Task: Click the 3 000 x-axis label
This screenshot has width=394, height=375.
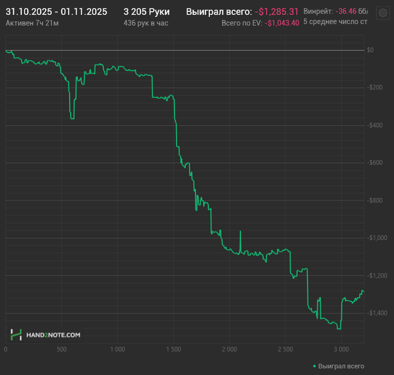Action: coord(341,349)
